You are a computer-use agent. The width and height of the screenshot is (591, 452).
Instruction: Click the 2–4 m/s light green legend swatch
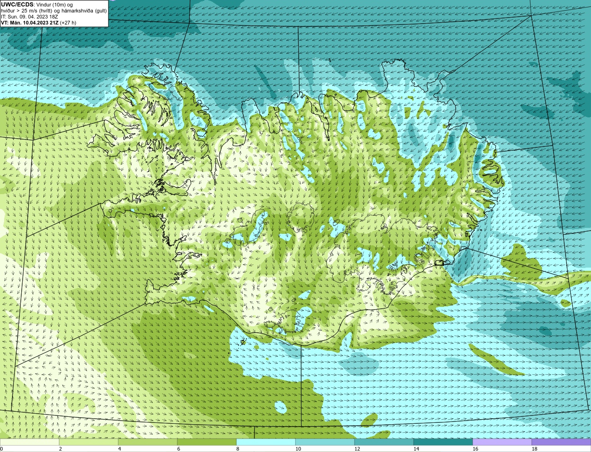click(89, 442)
